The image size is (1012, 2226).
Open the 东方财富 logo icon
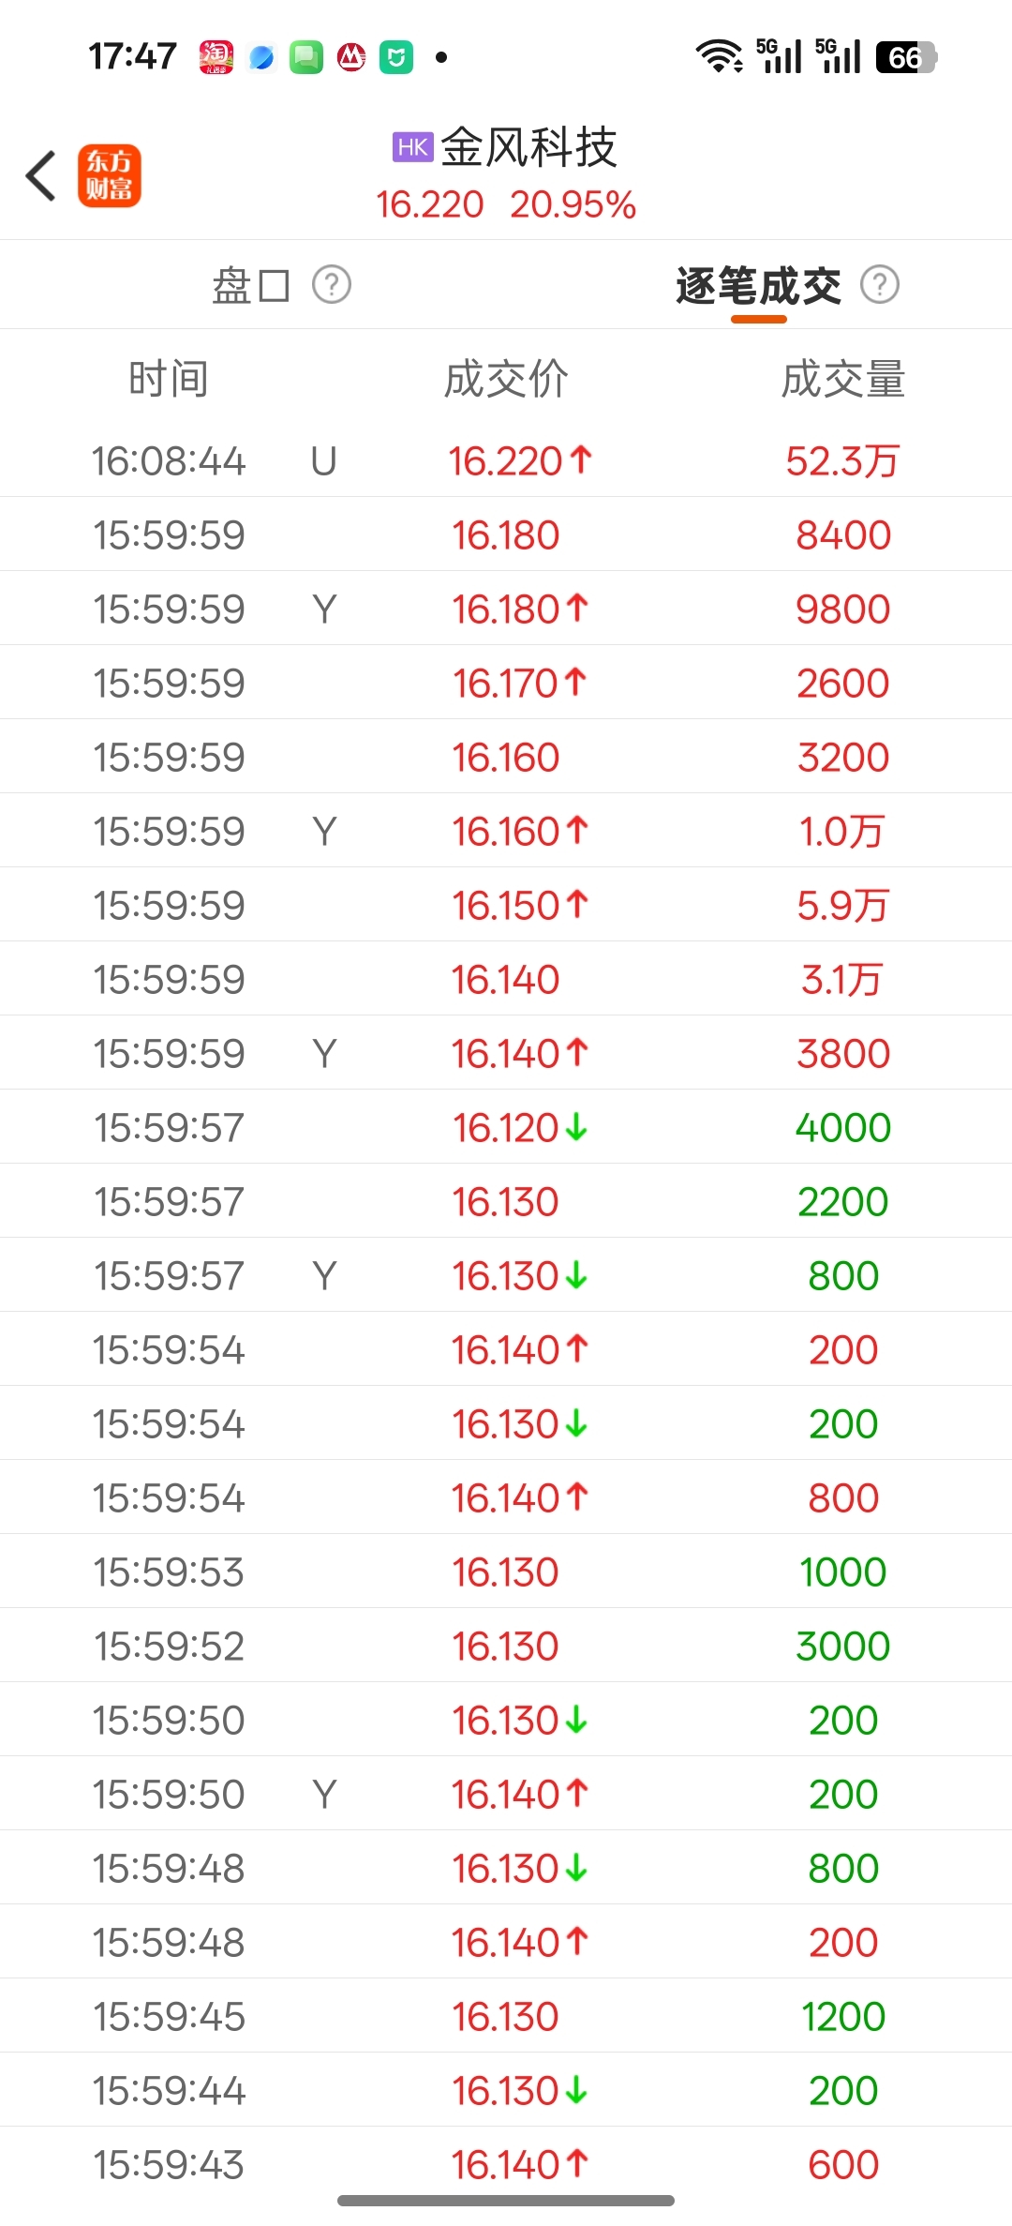(110, 176)
